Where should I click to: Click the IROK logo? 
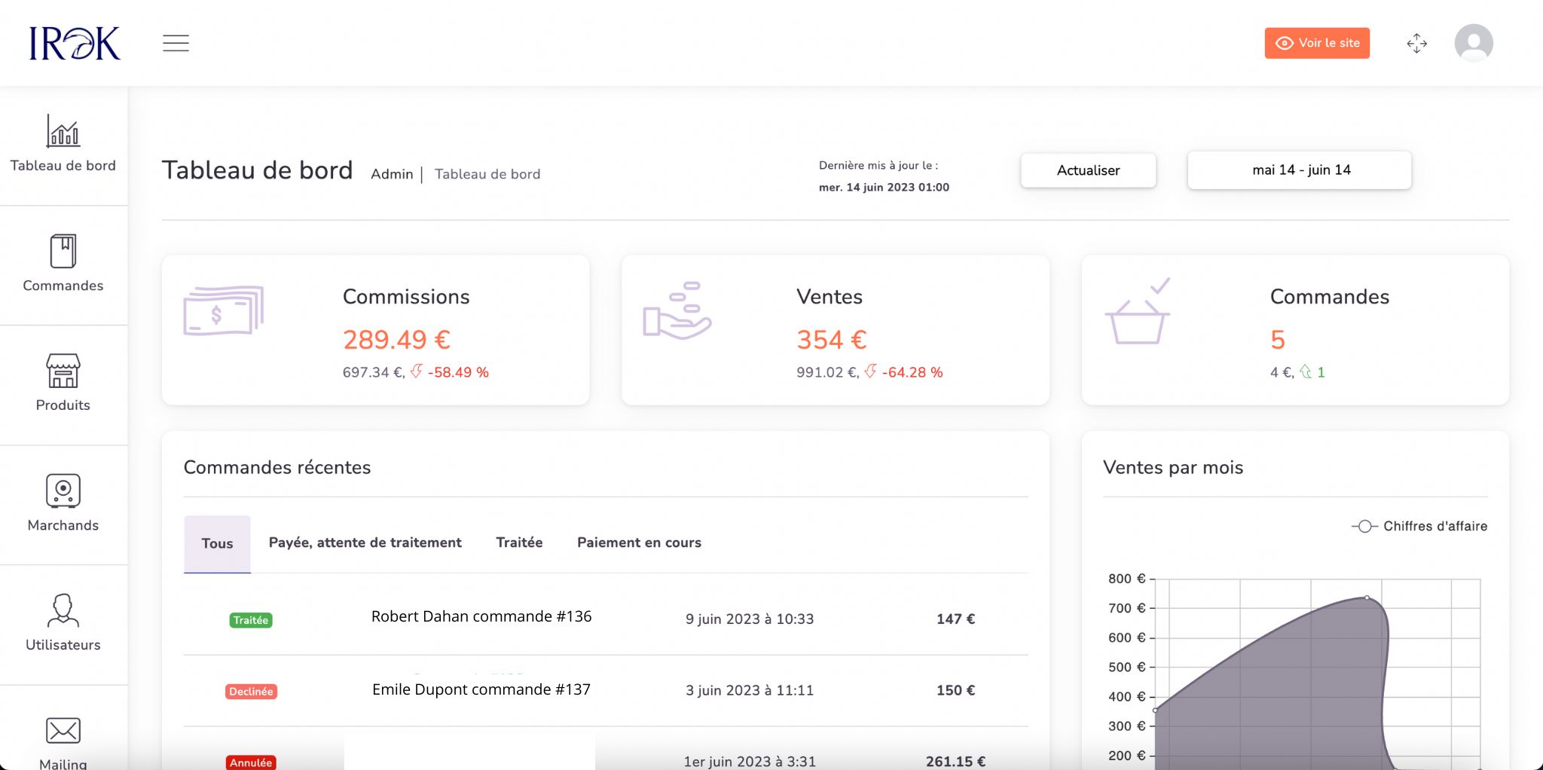click(75, 43)
